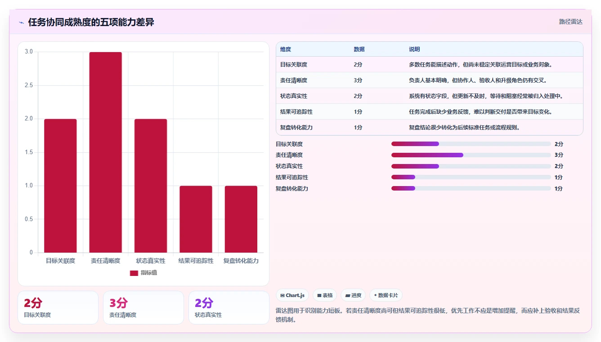This screenshot has width=601, height=342.
Task: Click the footer note starting 雷达图用于识别
Action: (x=427, y=315)
